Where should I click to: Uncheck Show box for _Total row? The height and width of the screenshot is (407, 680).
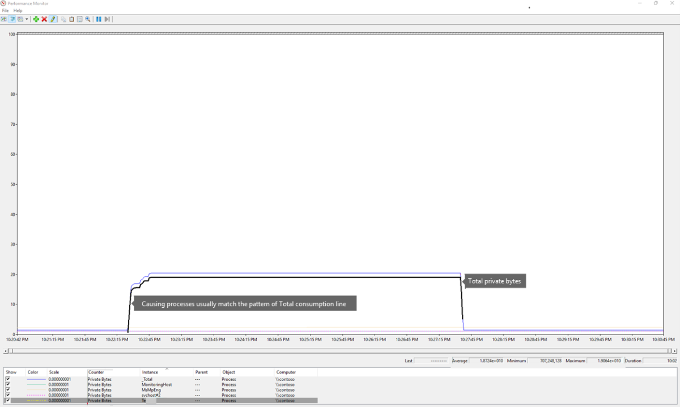pyautogui.click(x=7, y=379)
